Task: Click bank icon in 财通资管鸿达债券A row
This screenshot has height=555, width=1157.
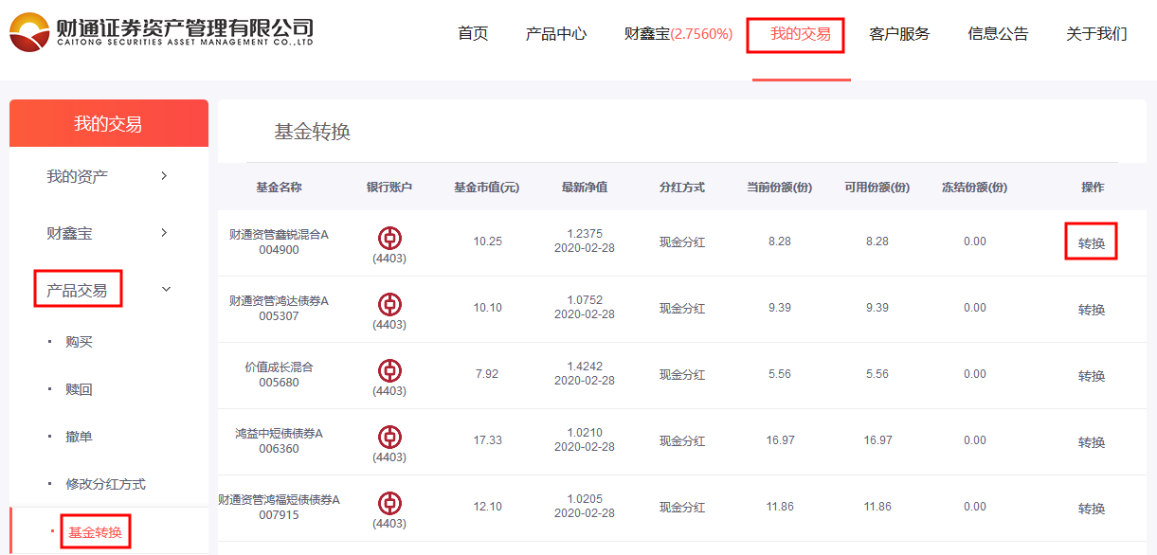Action: click(389, 305)
